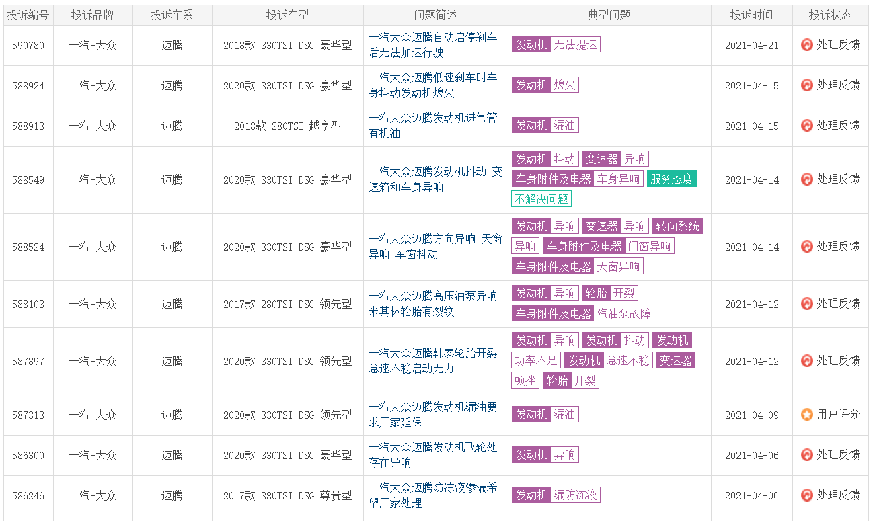
Task: Select complaint number 590780 cell
Action: point(28,45)
